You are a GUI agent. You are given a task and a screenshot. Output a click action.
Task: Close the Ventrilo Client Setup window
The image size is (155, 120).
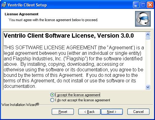[150, 5]
